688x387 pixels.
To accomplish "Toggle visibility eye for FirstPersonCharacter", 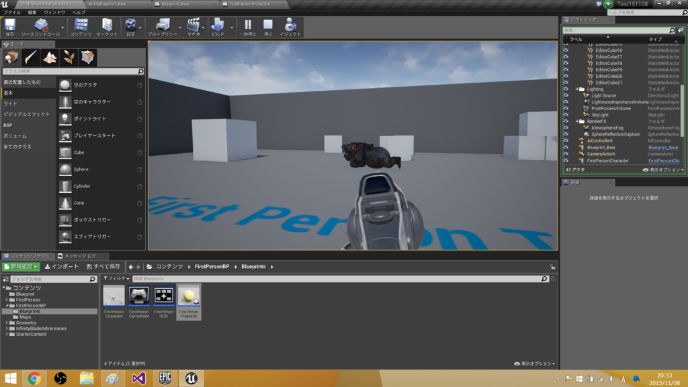I will point(566,161).
